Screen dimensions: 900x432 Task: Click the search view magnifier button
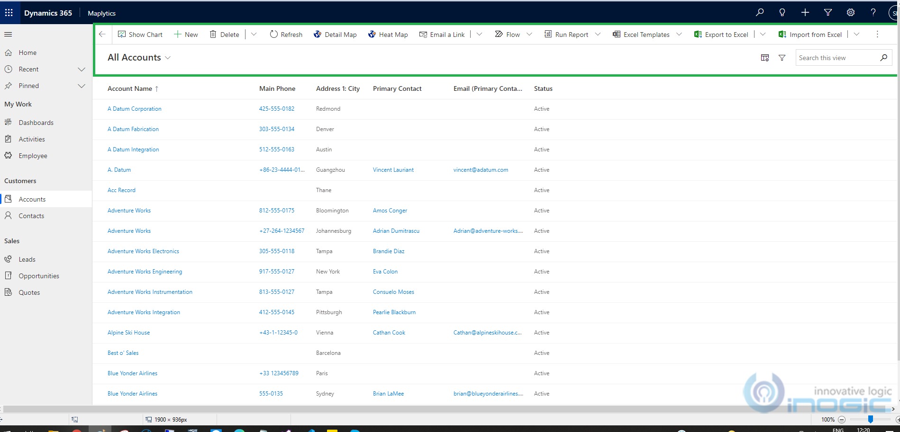tap(884, 58)
